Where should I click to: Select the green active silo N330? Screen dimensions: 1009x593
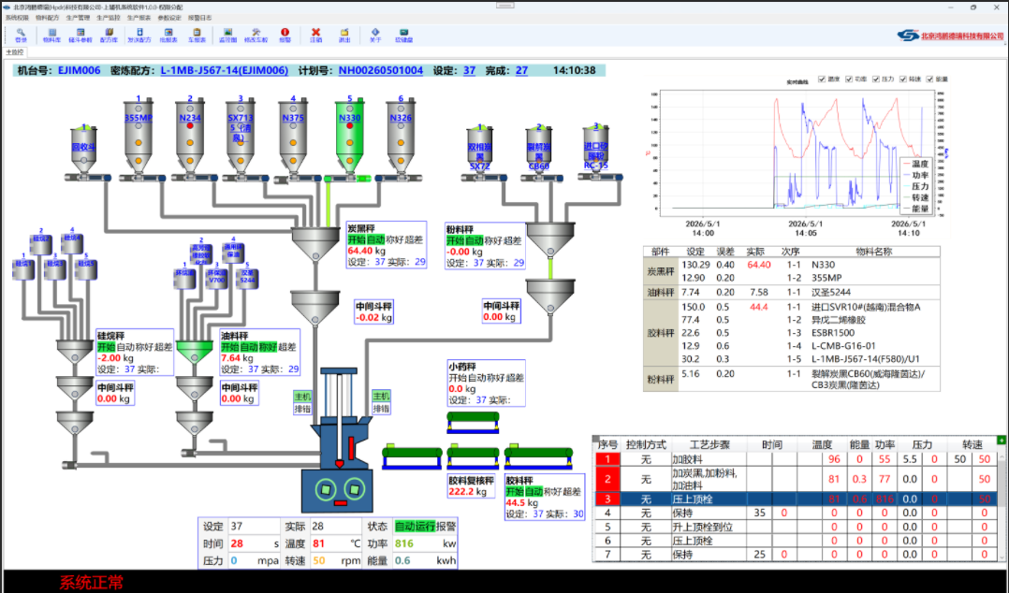point(349,137)
